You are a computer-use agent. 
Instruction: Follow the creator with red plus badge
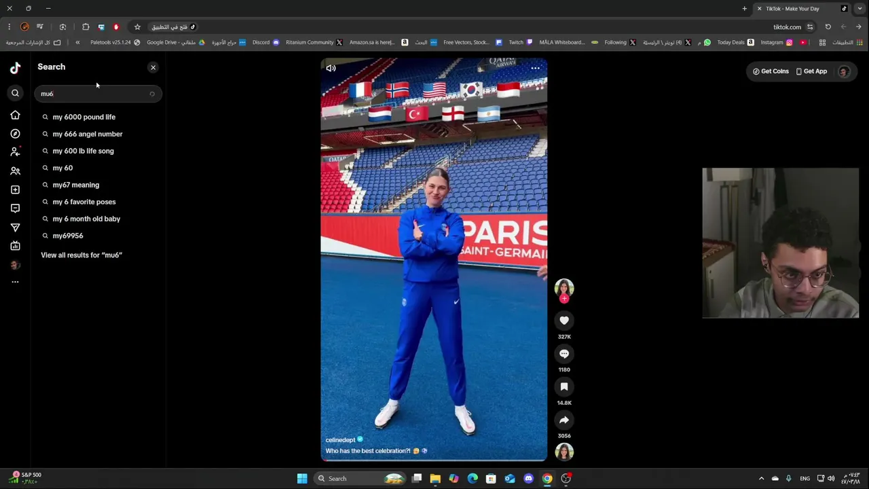(x=563, y=299)
